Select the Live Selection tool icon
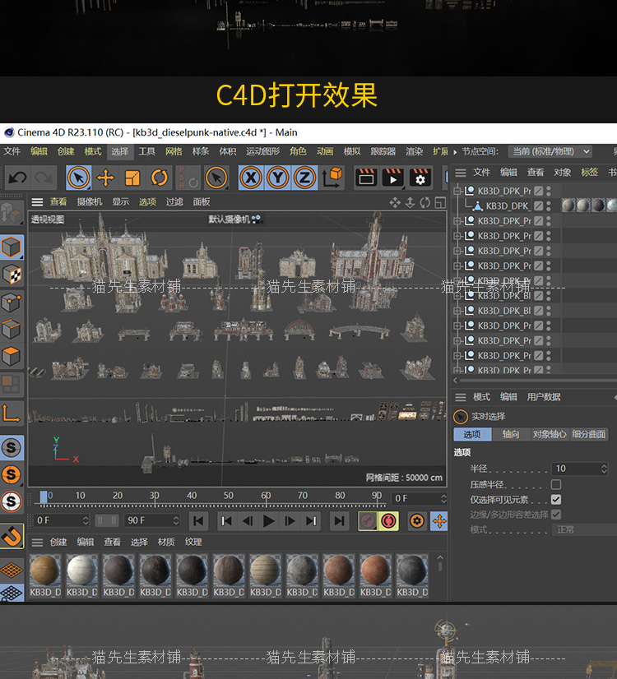The height and width of the screenshot is (679, 617). tap(78, 178)
